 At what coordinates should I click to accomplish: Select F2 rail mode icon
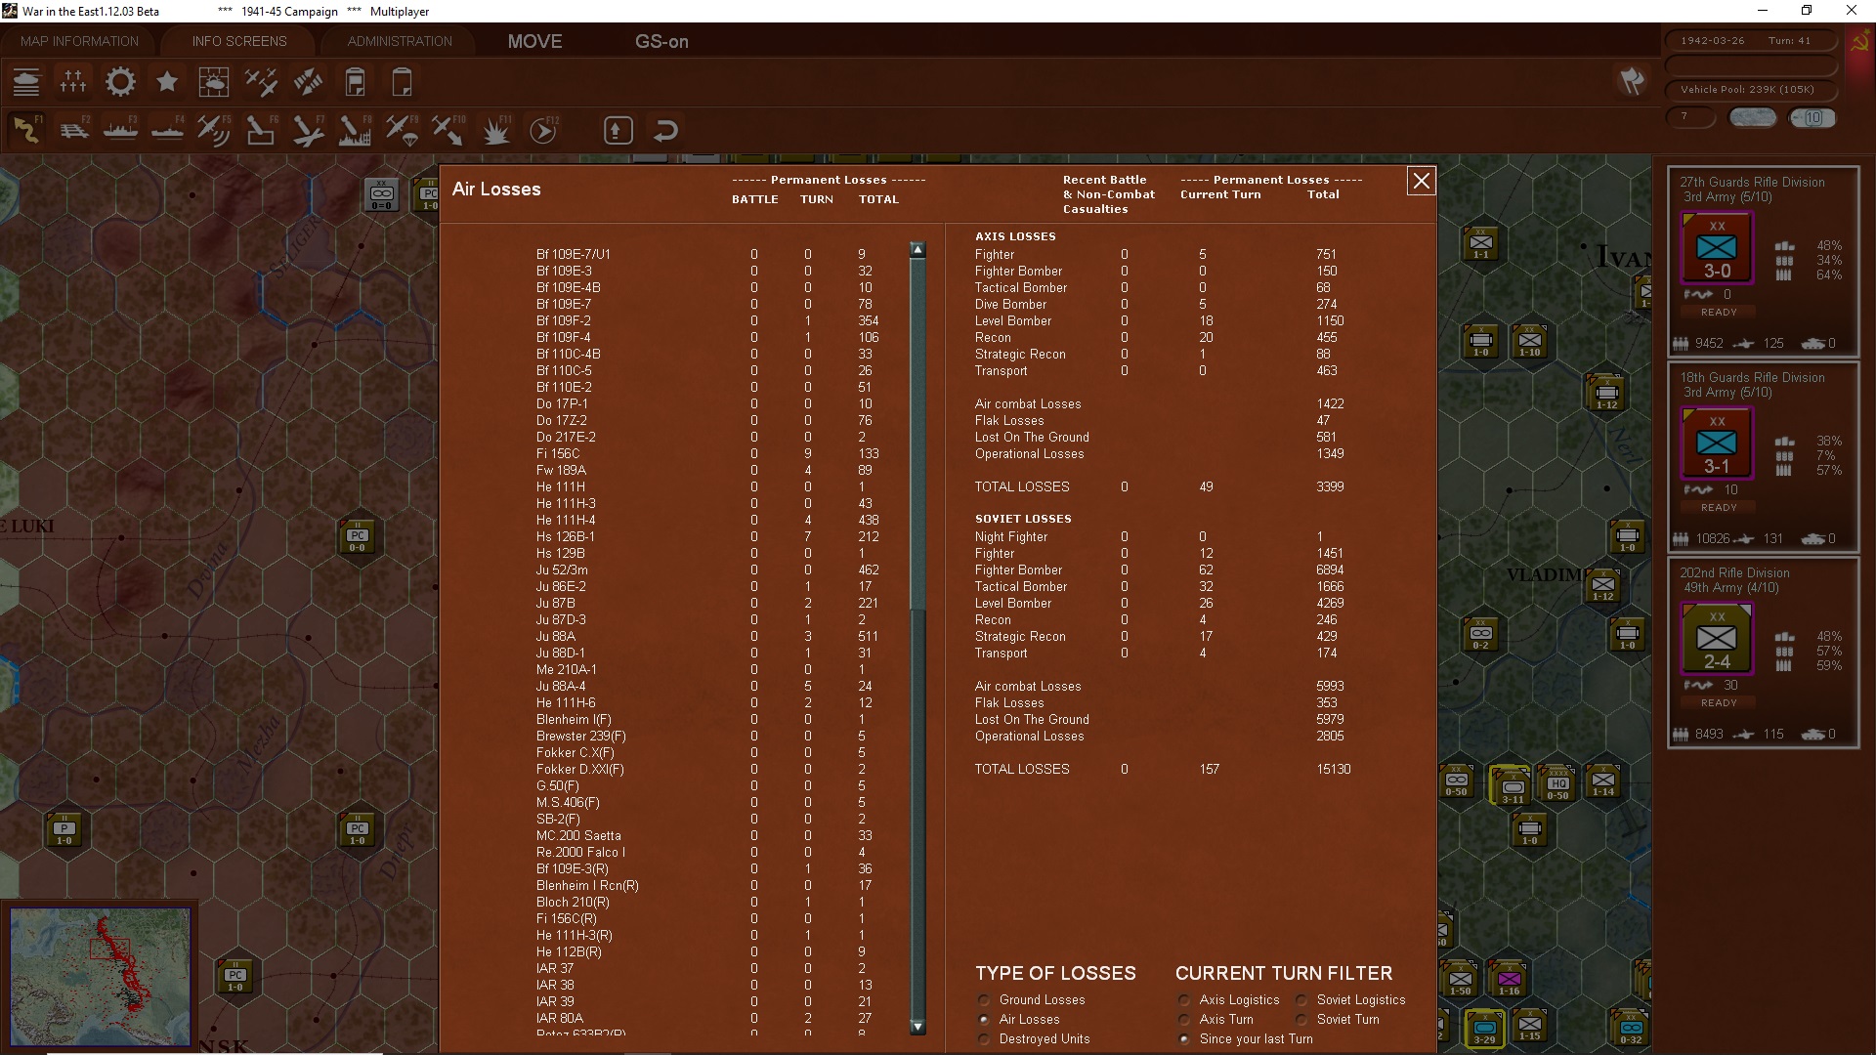(x=73, y=130)
